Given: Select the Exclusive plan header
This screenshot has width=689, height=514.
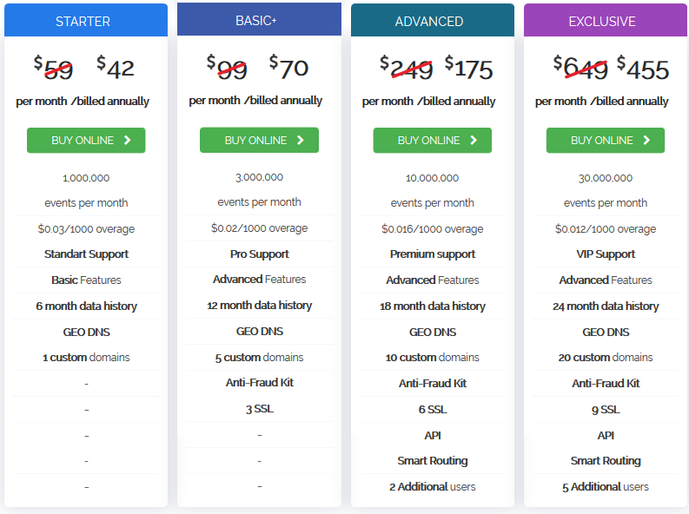Looking at the screenshot, I should (x=606, y=21).
